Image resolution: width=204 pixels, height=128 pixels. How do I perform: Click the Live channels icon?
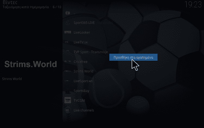click(x=68, y=110)
